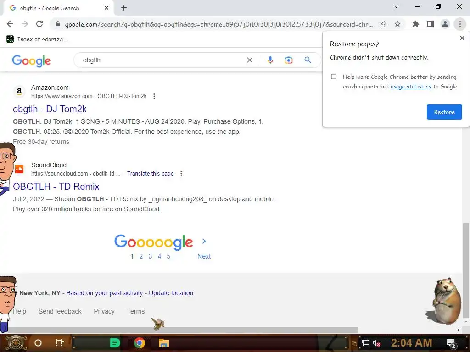Go to results page 5
470x352 pixels.
pos(168,256)
